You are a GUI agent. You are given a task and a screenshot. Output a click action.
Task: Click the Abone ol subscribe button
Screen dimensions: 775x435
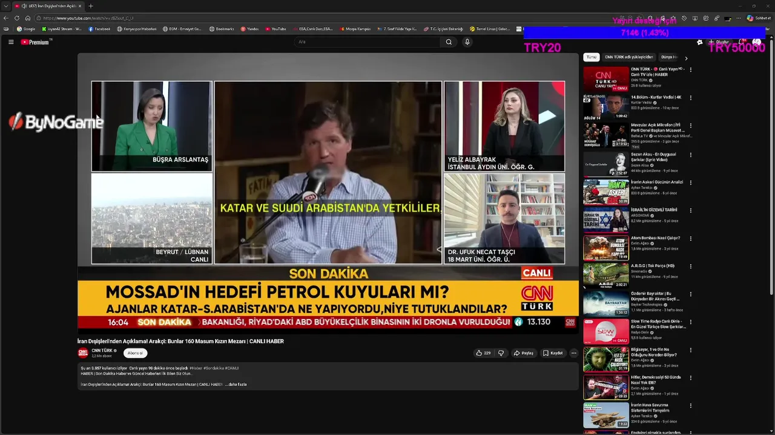135,353
